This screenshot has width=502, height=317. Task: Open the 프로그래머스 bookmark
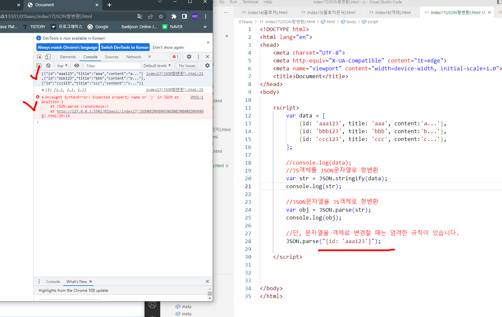tap(67, 27)
